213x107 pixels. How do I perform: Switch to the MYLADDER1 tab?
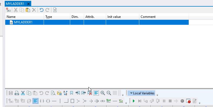click(15, 4)
